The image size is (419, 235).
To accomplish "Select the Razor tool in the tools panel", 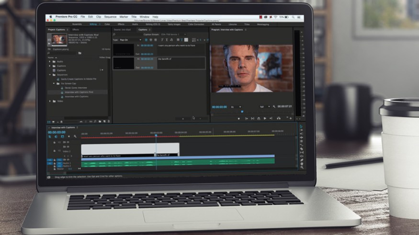I will coord(301,145).
